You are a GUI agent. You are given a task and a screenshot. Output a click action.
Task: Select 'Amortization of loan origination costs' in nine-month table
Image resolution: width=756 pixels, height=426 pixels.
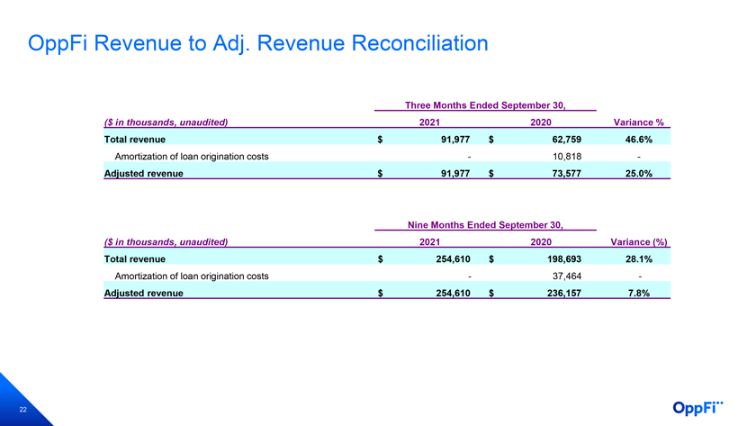(x=192, y=276)
